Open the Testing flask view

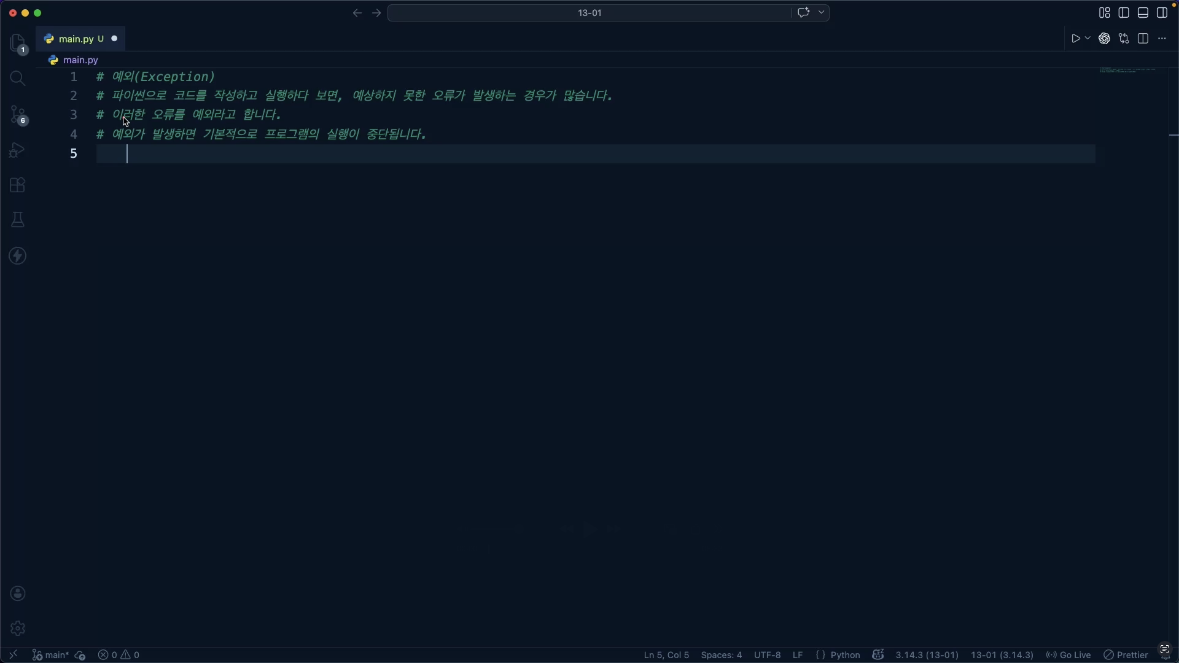click(x=18, y=220)
